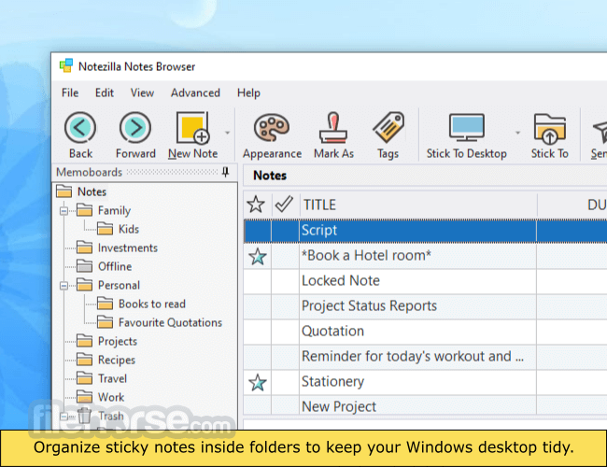607x467 pixels.
Task: Click the Notezilla app icon in title bar
Action: click(x=66, y=65)
